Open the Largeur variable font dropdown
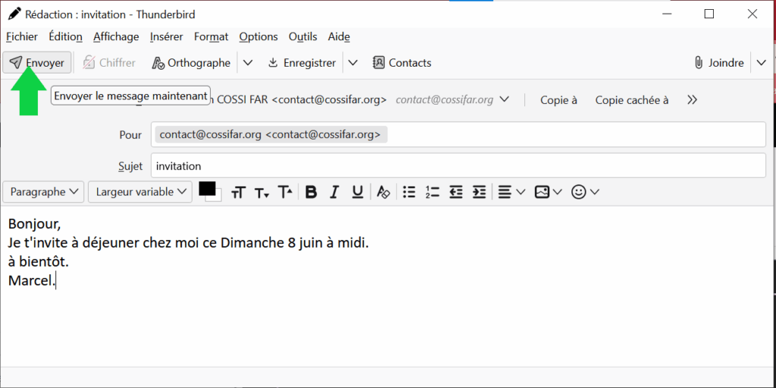This screenshot has width=776, height=388. click(x=140, y=192)
